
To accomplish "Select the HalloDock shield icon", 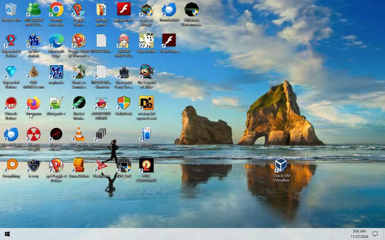I will pos(124,103).
